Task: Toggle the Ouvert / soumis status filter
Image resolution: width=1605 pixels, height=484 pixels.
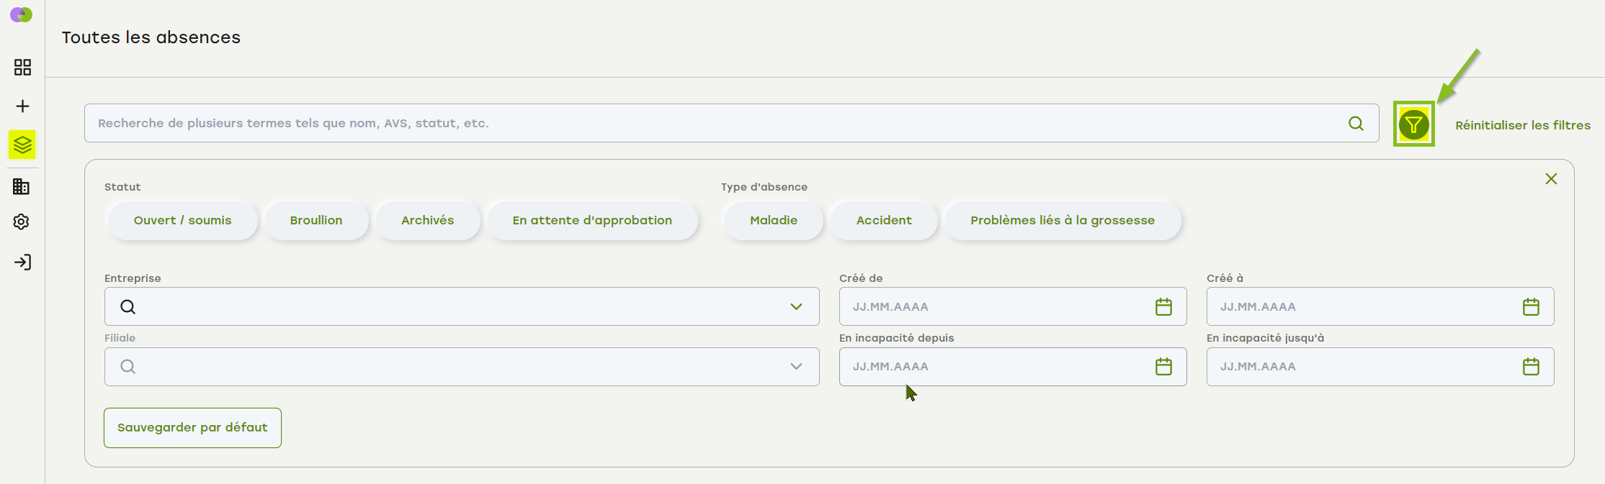Action: [182, 221]
